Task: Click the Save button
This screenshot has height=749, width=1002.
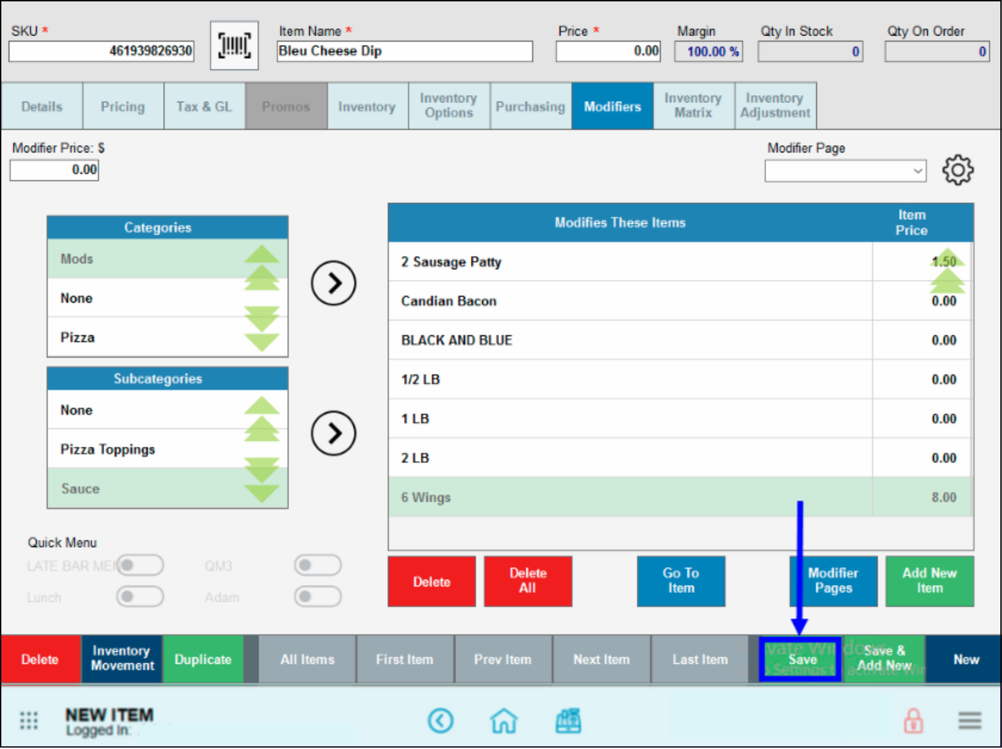Action: pyautogui.click(x=800, y=659)
